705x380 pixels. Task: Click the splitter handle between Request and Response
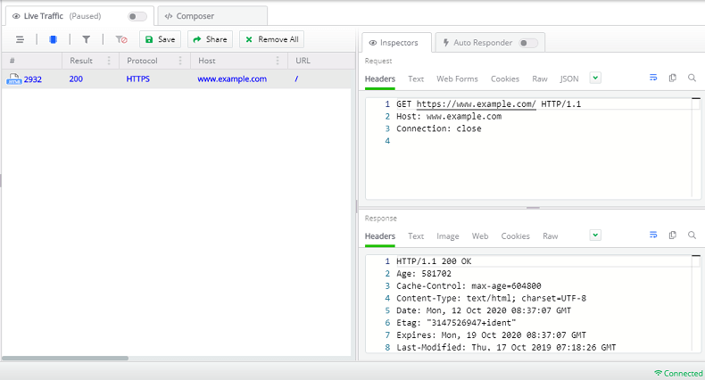pyautogui.click(x=533, y=208)
